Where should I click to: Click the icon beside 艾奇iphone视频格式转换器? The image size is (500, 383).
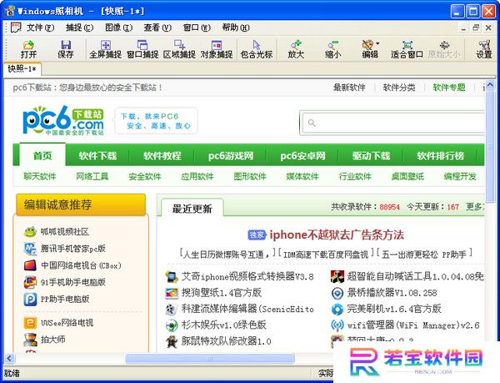(172, 276)
